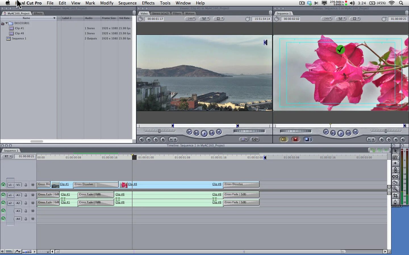Pick the arrow Selection tool
The width and height of the screenshot is (409, 255).
coord(395,151)
